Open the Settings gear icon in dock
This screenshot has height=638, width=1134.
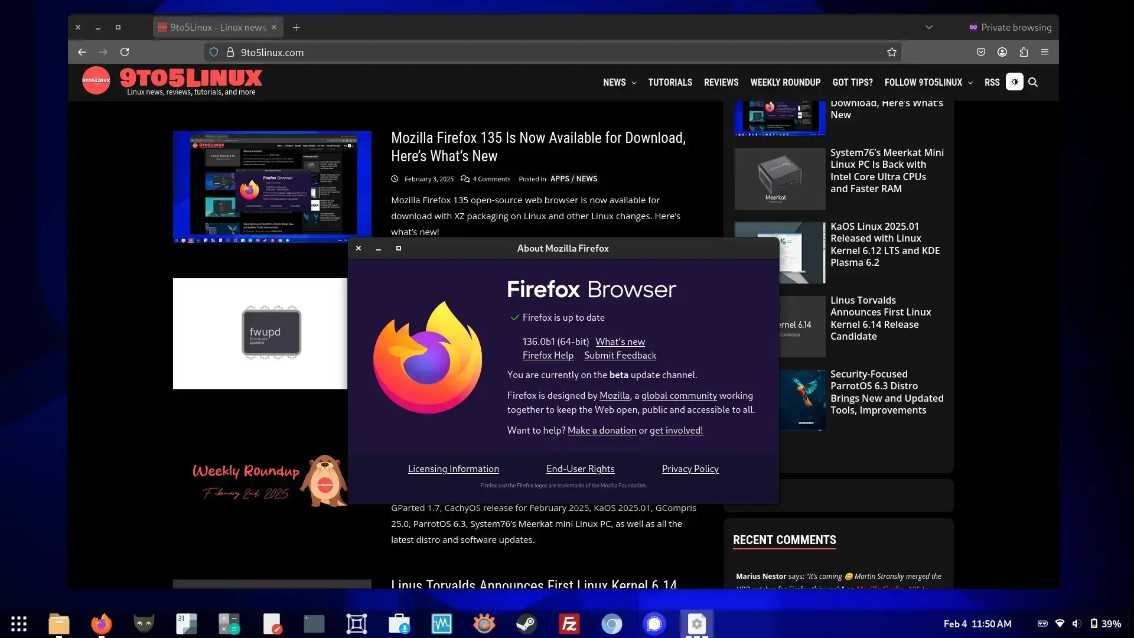point(697,624)
